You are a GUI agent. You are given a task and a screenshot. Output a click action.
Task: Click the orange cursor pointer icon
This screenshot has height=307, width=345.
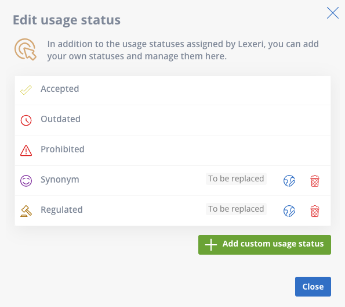click(26, 49)
